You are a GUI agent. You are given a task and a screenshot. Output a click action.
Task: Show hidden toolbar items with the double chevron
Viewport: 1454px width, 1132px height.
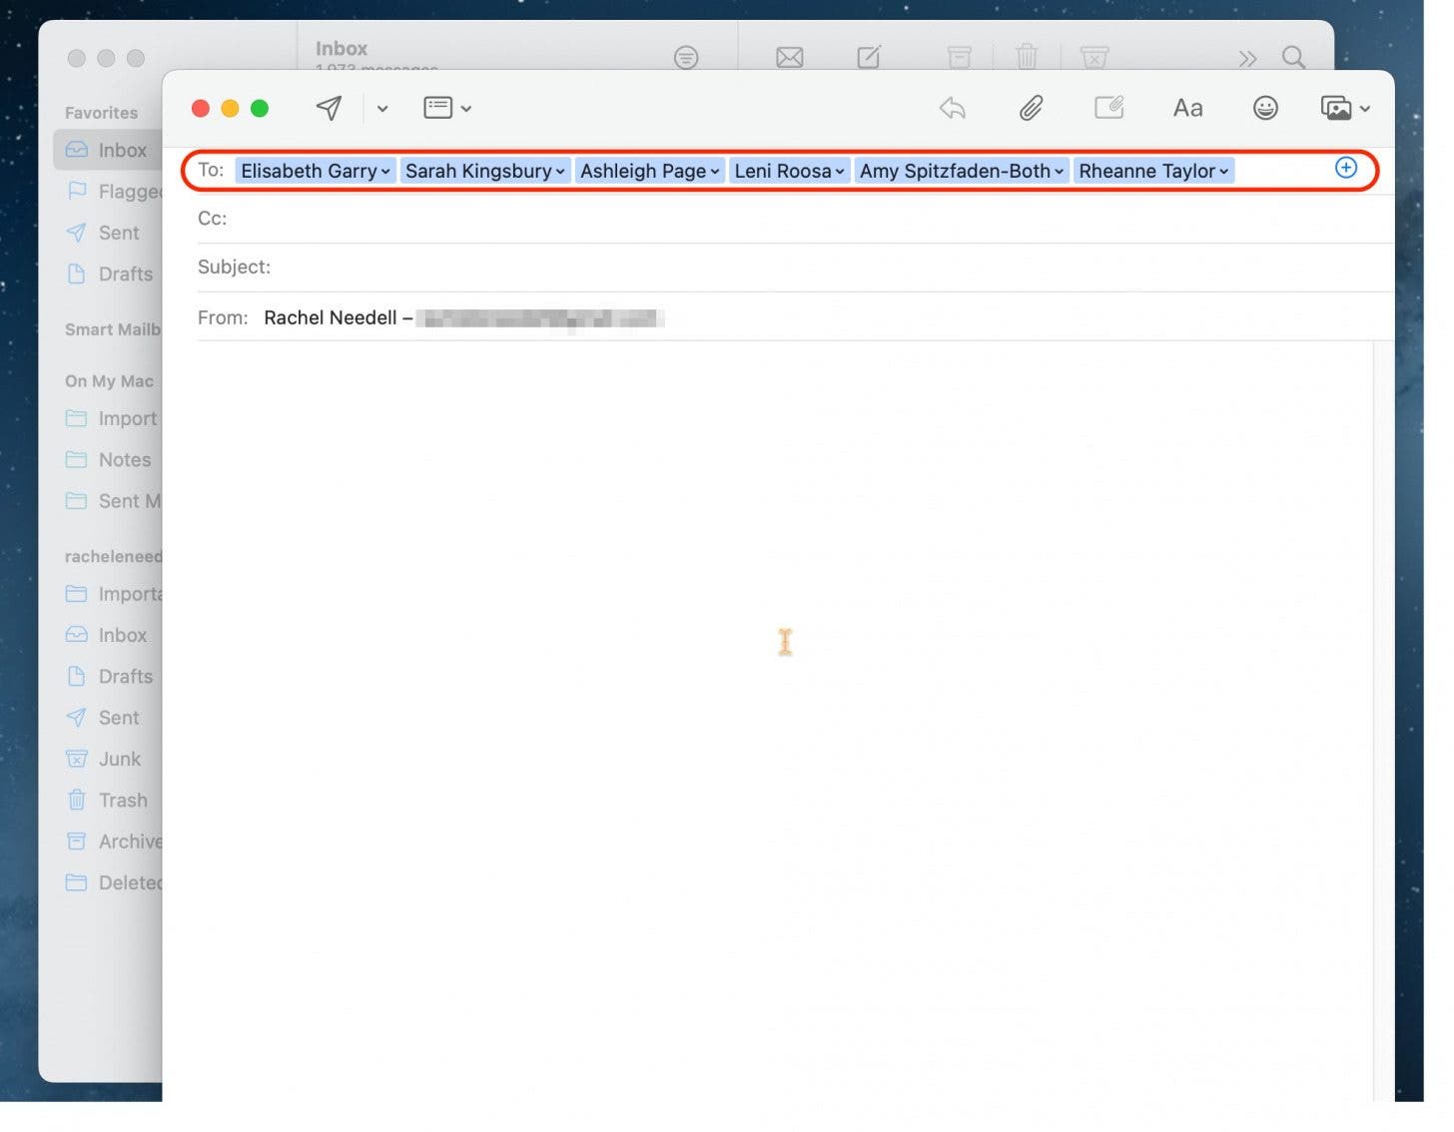[x=1246, y=58]
